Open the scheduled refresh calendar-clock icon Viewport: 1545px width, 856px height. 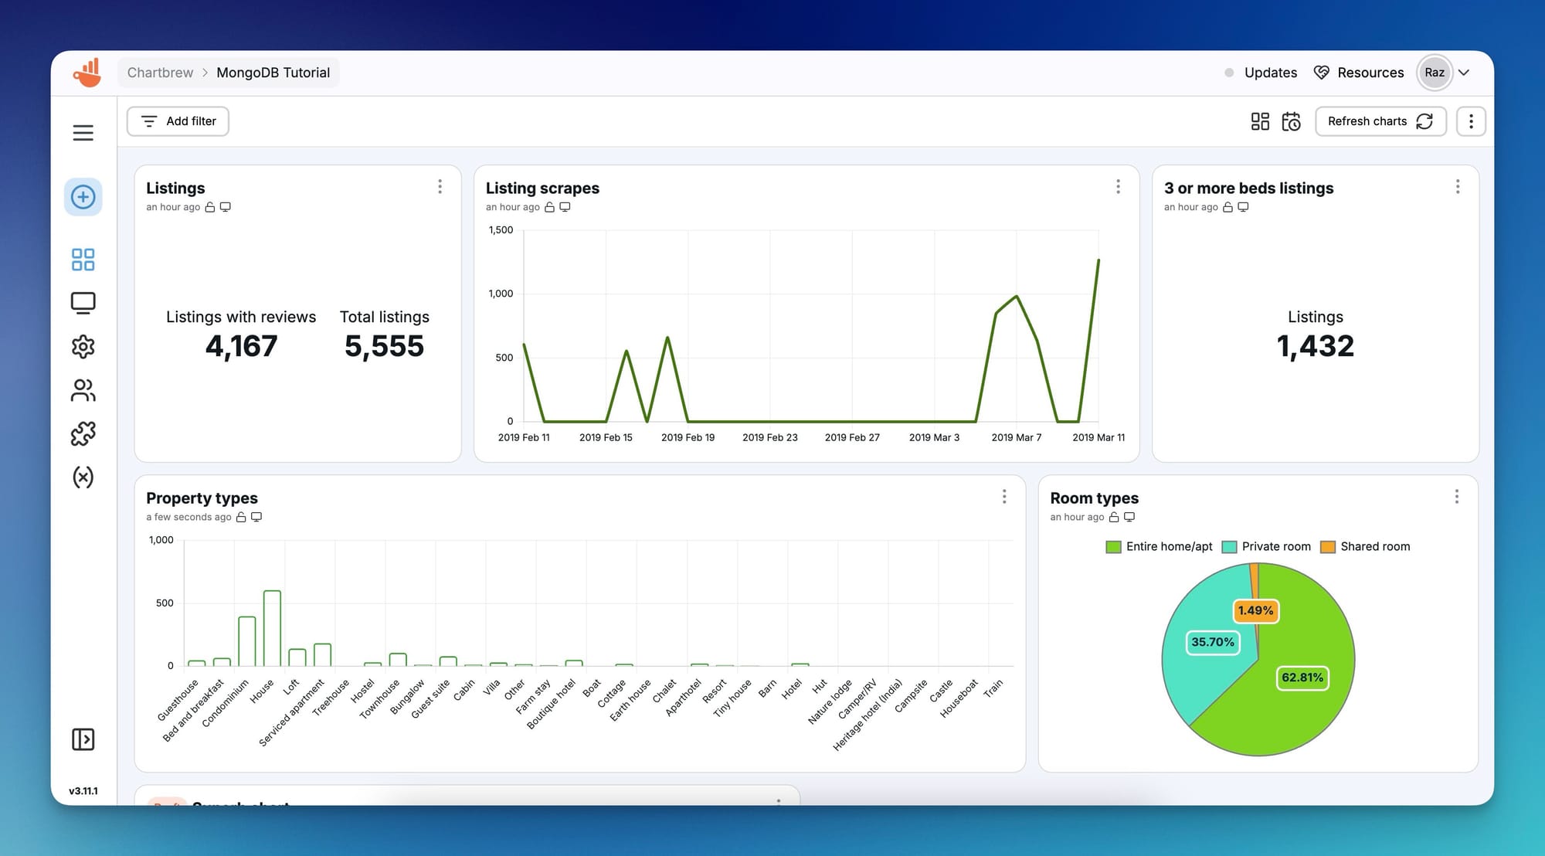(x=1291, y=121)
